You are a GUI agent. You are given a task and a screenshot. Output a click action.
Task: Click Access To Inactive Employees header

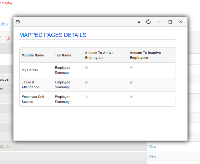(151, 55)
